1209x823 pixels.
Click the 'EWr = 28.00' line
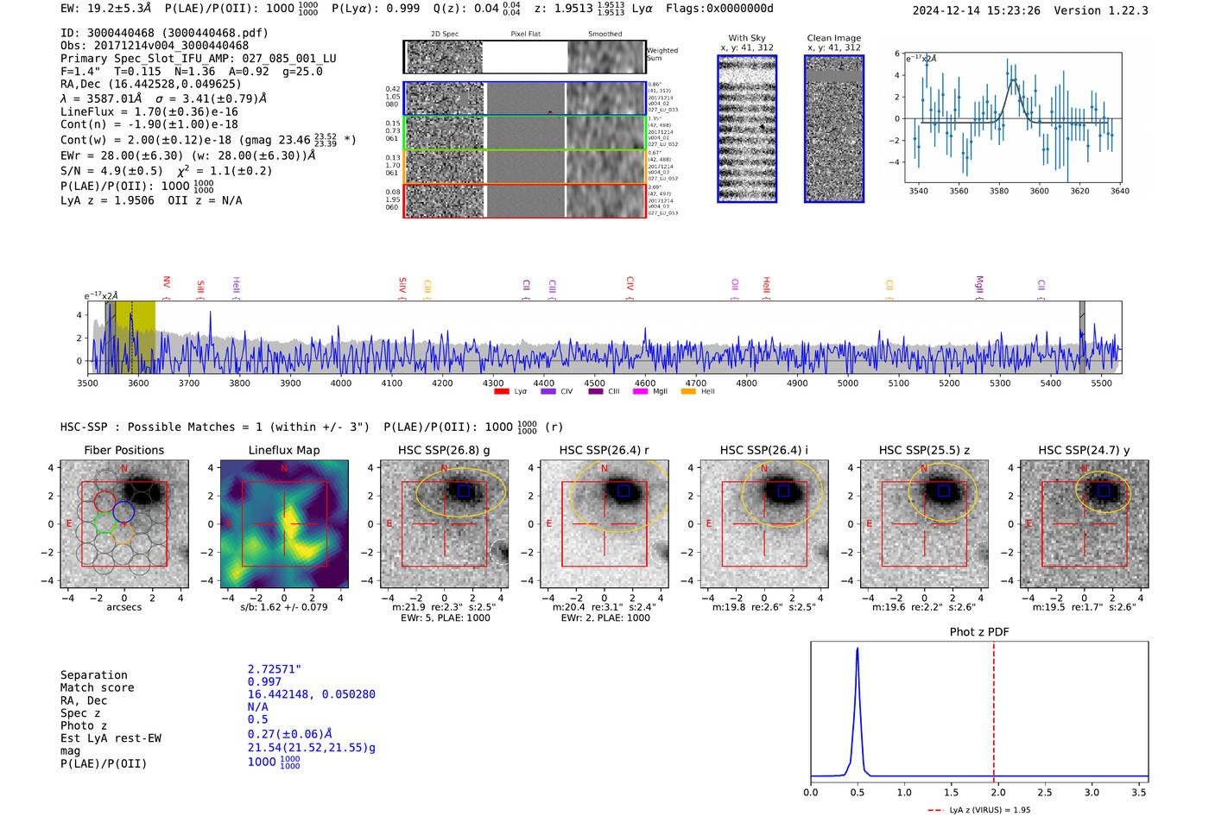[x=187, y=156]
